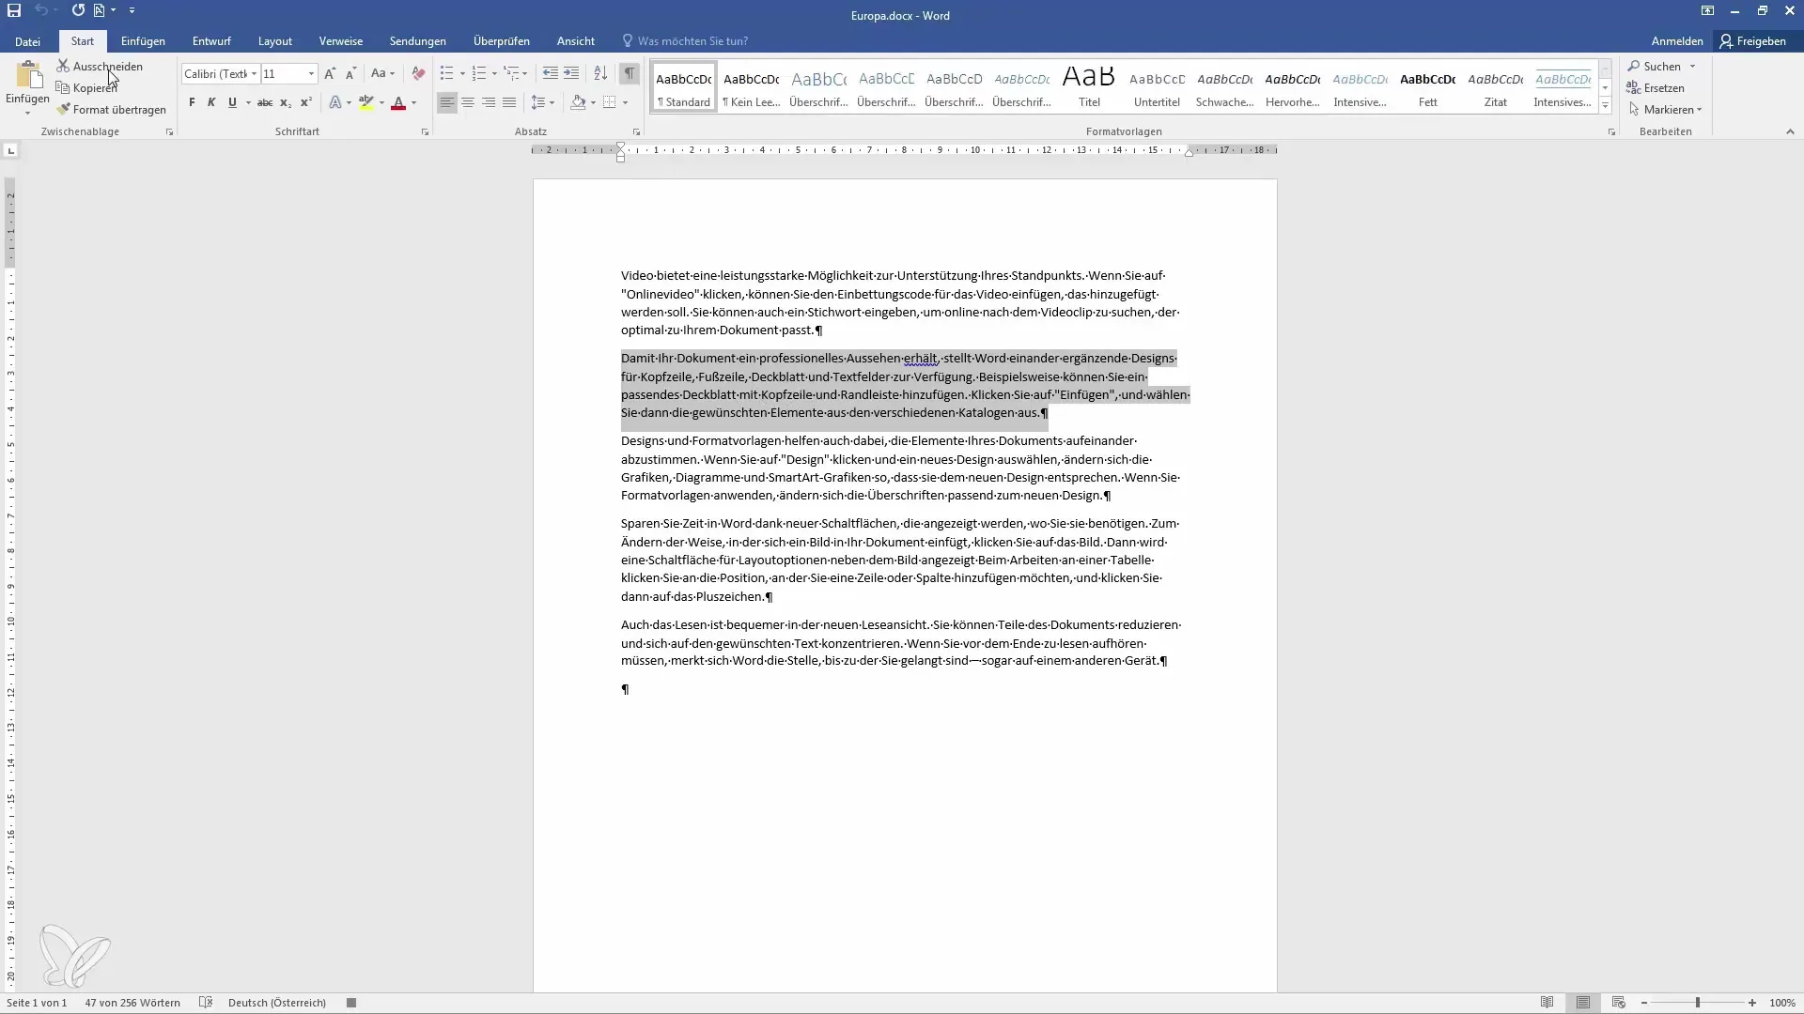Open the Datei tab
The width and height of the screenshot is (1804, 1014).
(x=27, y=41)
